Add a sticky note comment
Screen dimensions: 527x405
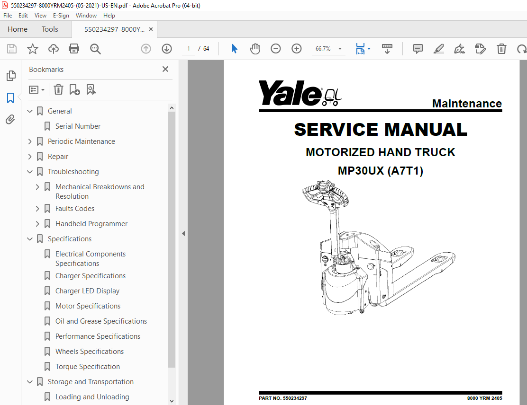pos(418,49)
